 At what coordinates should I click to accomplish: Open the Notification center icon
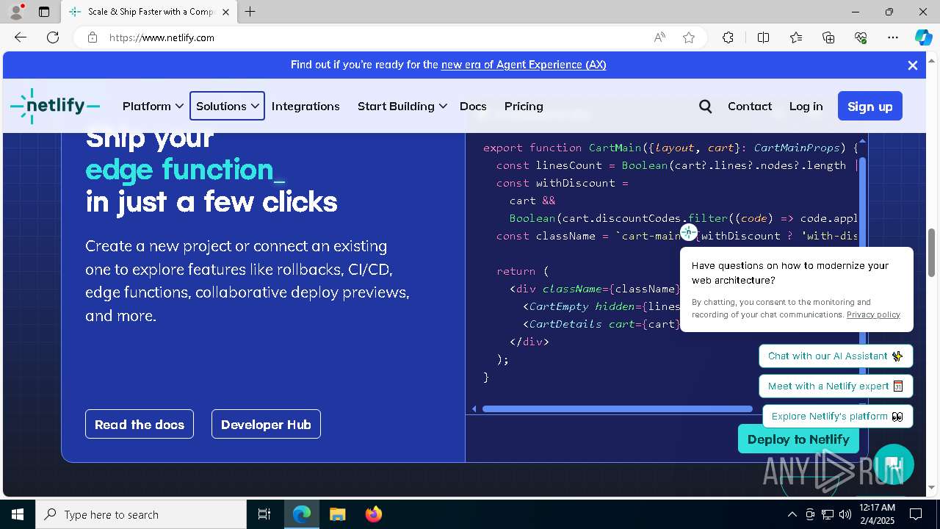pos(916,514)
